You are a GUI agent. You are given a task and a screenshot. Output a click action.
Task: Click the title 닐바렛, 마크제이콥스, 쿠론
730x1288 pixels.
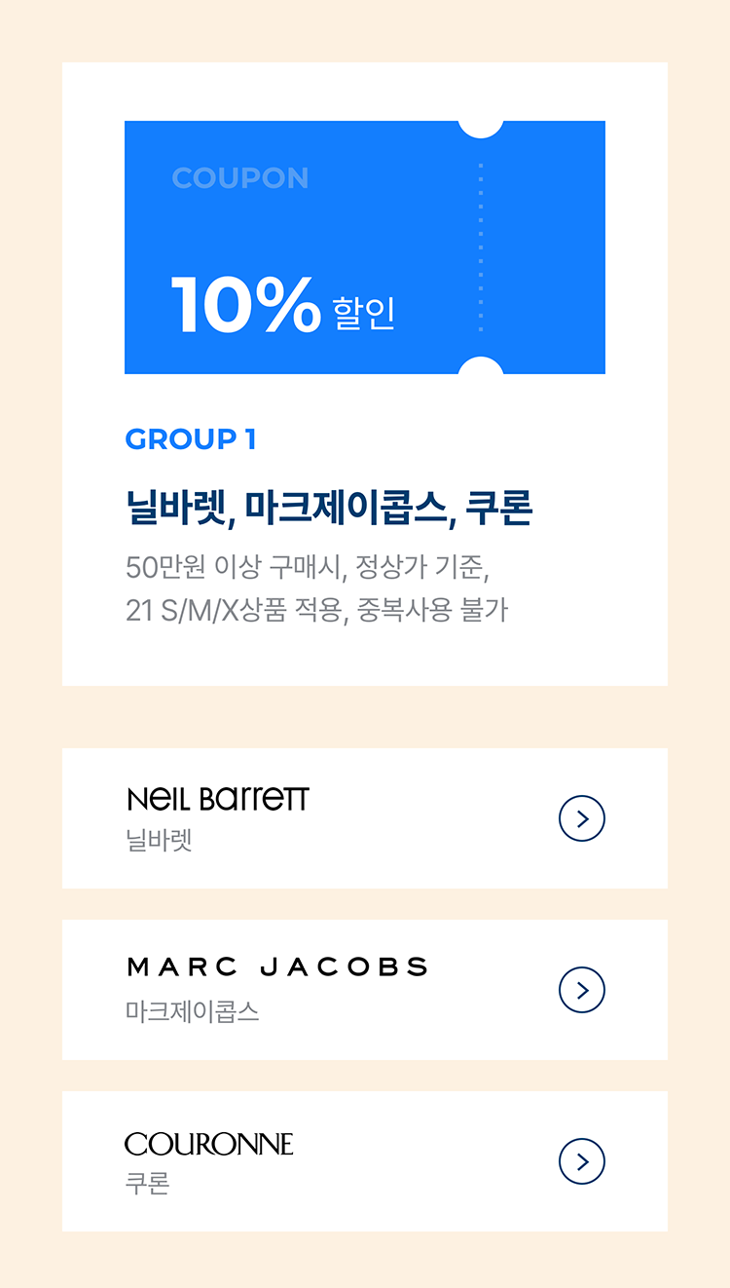click(329, 508)
